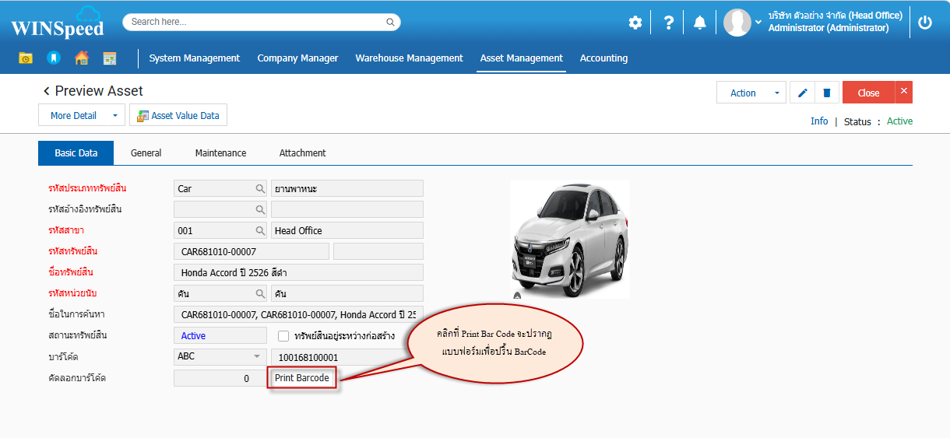The height and width of the screenshot is (438, 950).
Task: Switch to the Attachment tab
Action: pos(302,153)
